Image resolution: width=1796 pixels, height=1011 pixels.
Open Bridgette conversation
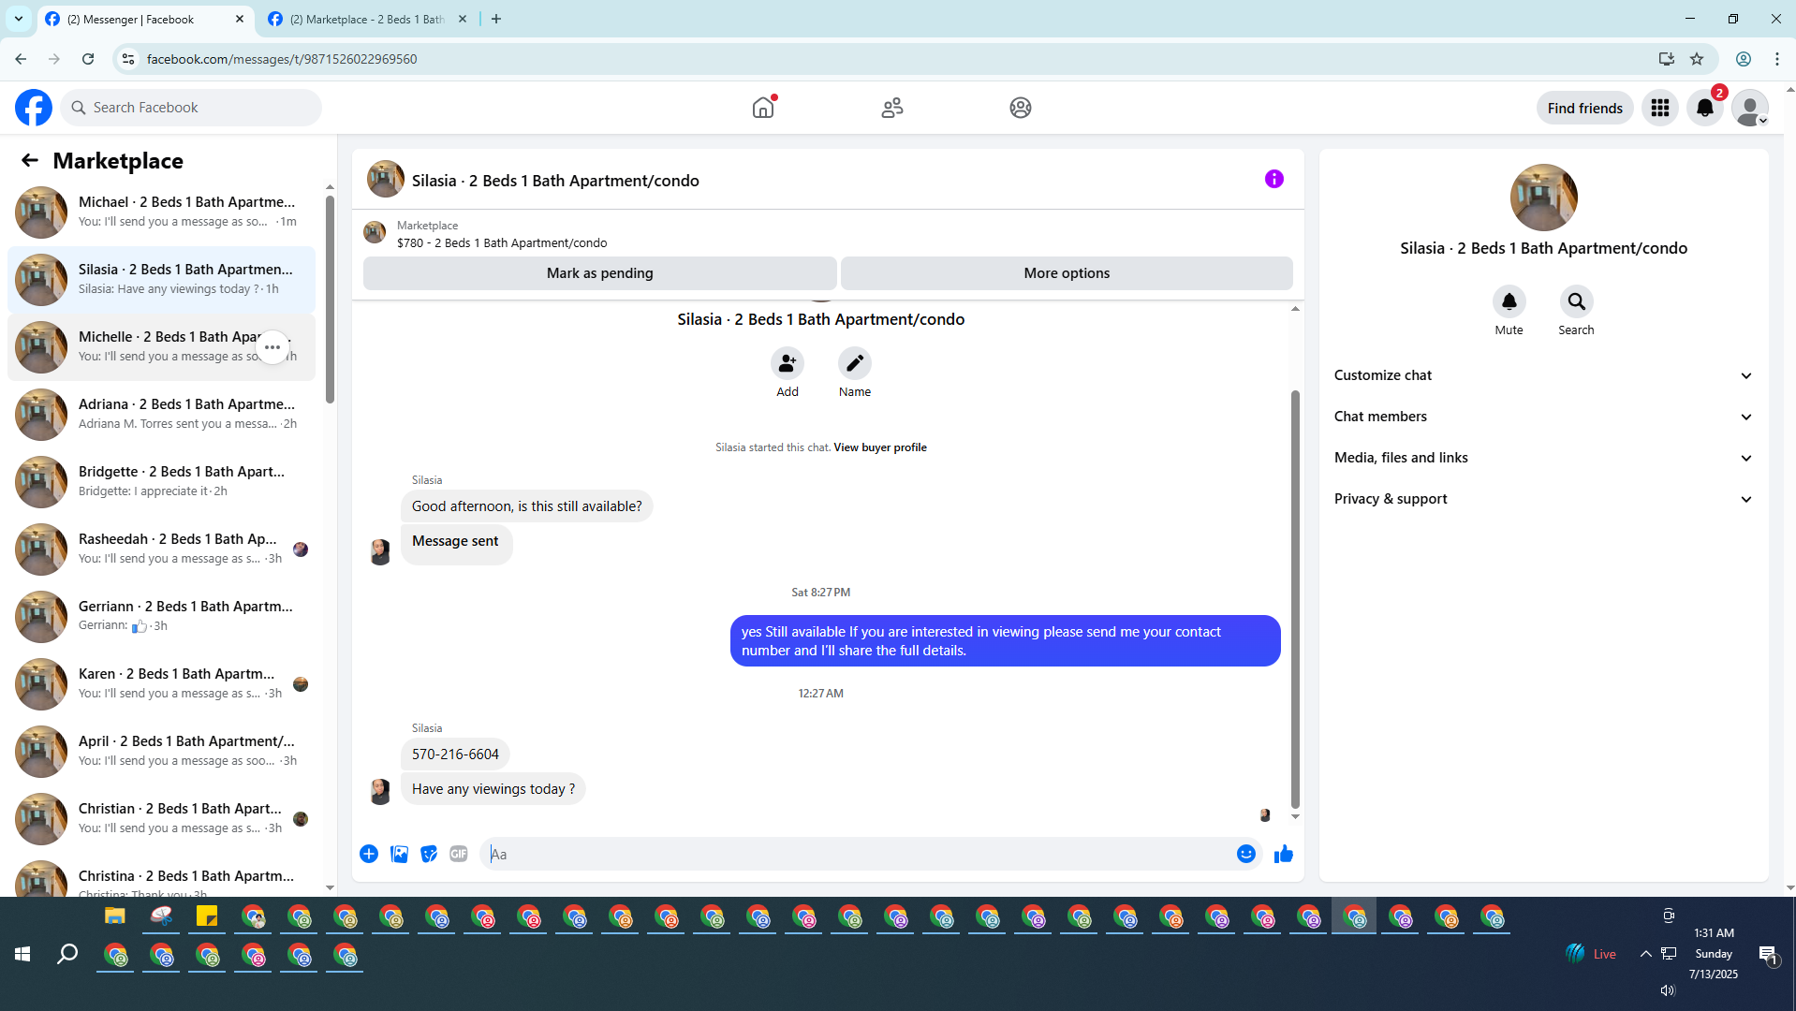pyautogui.click(x=161, y=482)
